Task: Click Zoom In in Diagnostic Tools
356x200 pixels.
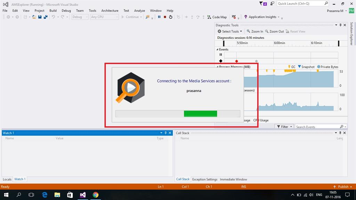Action: tap(255, 31)
